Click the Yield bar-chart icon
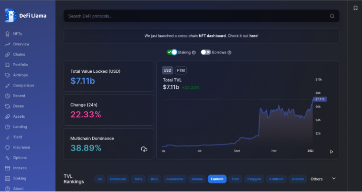The width and height of the screenshot is (362, 192). coord(8,137)
